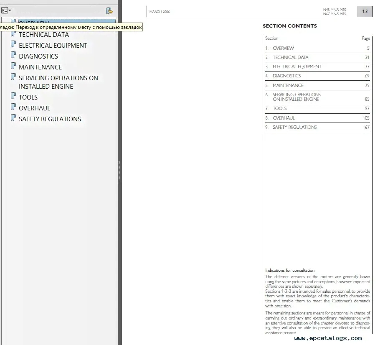Open the DIAGNOSTICS bookmark in sidebar
This screenshot has height=345, width=383.
coord(38,56)
